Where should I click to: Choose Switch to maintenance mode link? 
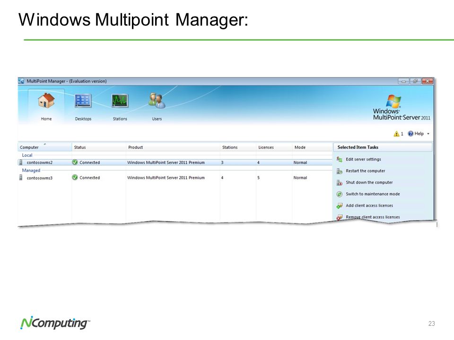pyautogui.click(x=373, y=194)
